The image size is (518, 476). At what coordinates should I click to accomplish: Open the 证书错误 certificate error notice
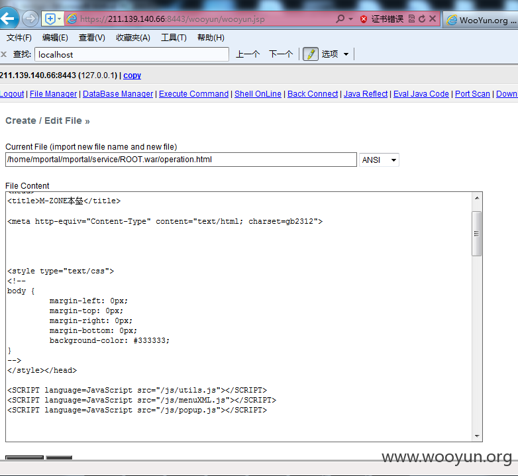[388, 19]
